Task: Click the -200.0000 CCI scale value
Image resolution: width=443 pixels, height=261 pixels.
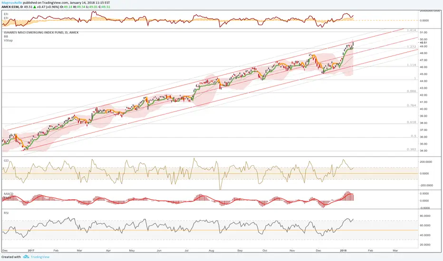Action: pyautogui.click(x=426, y=186)
